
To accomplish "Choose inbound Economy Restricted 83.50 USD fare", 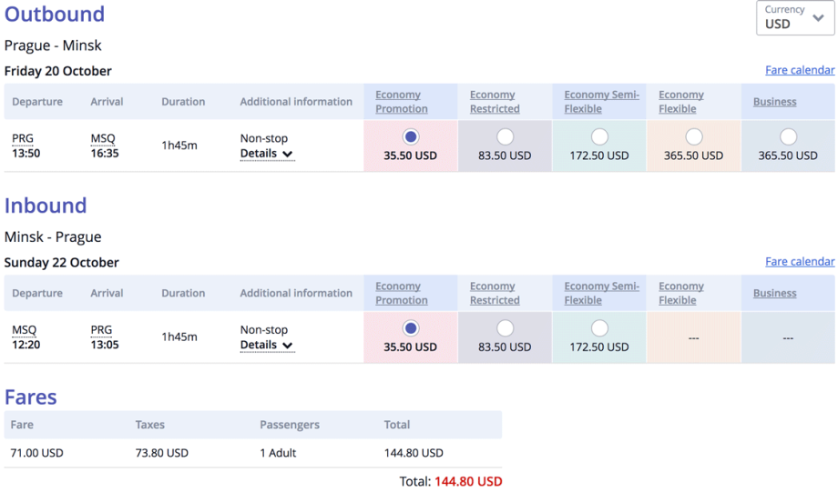I will 505,328.
